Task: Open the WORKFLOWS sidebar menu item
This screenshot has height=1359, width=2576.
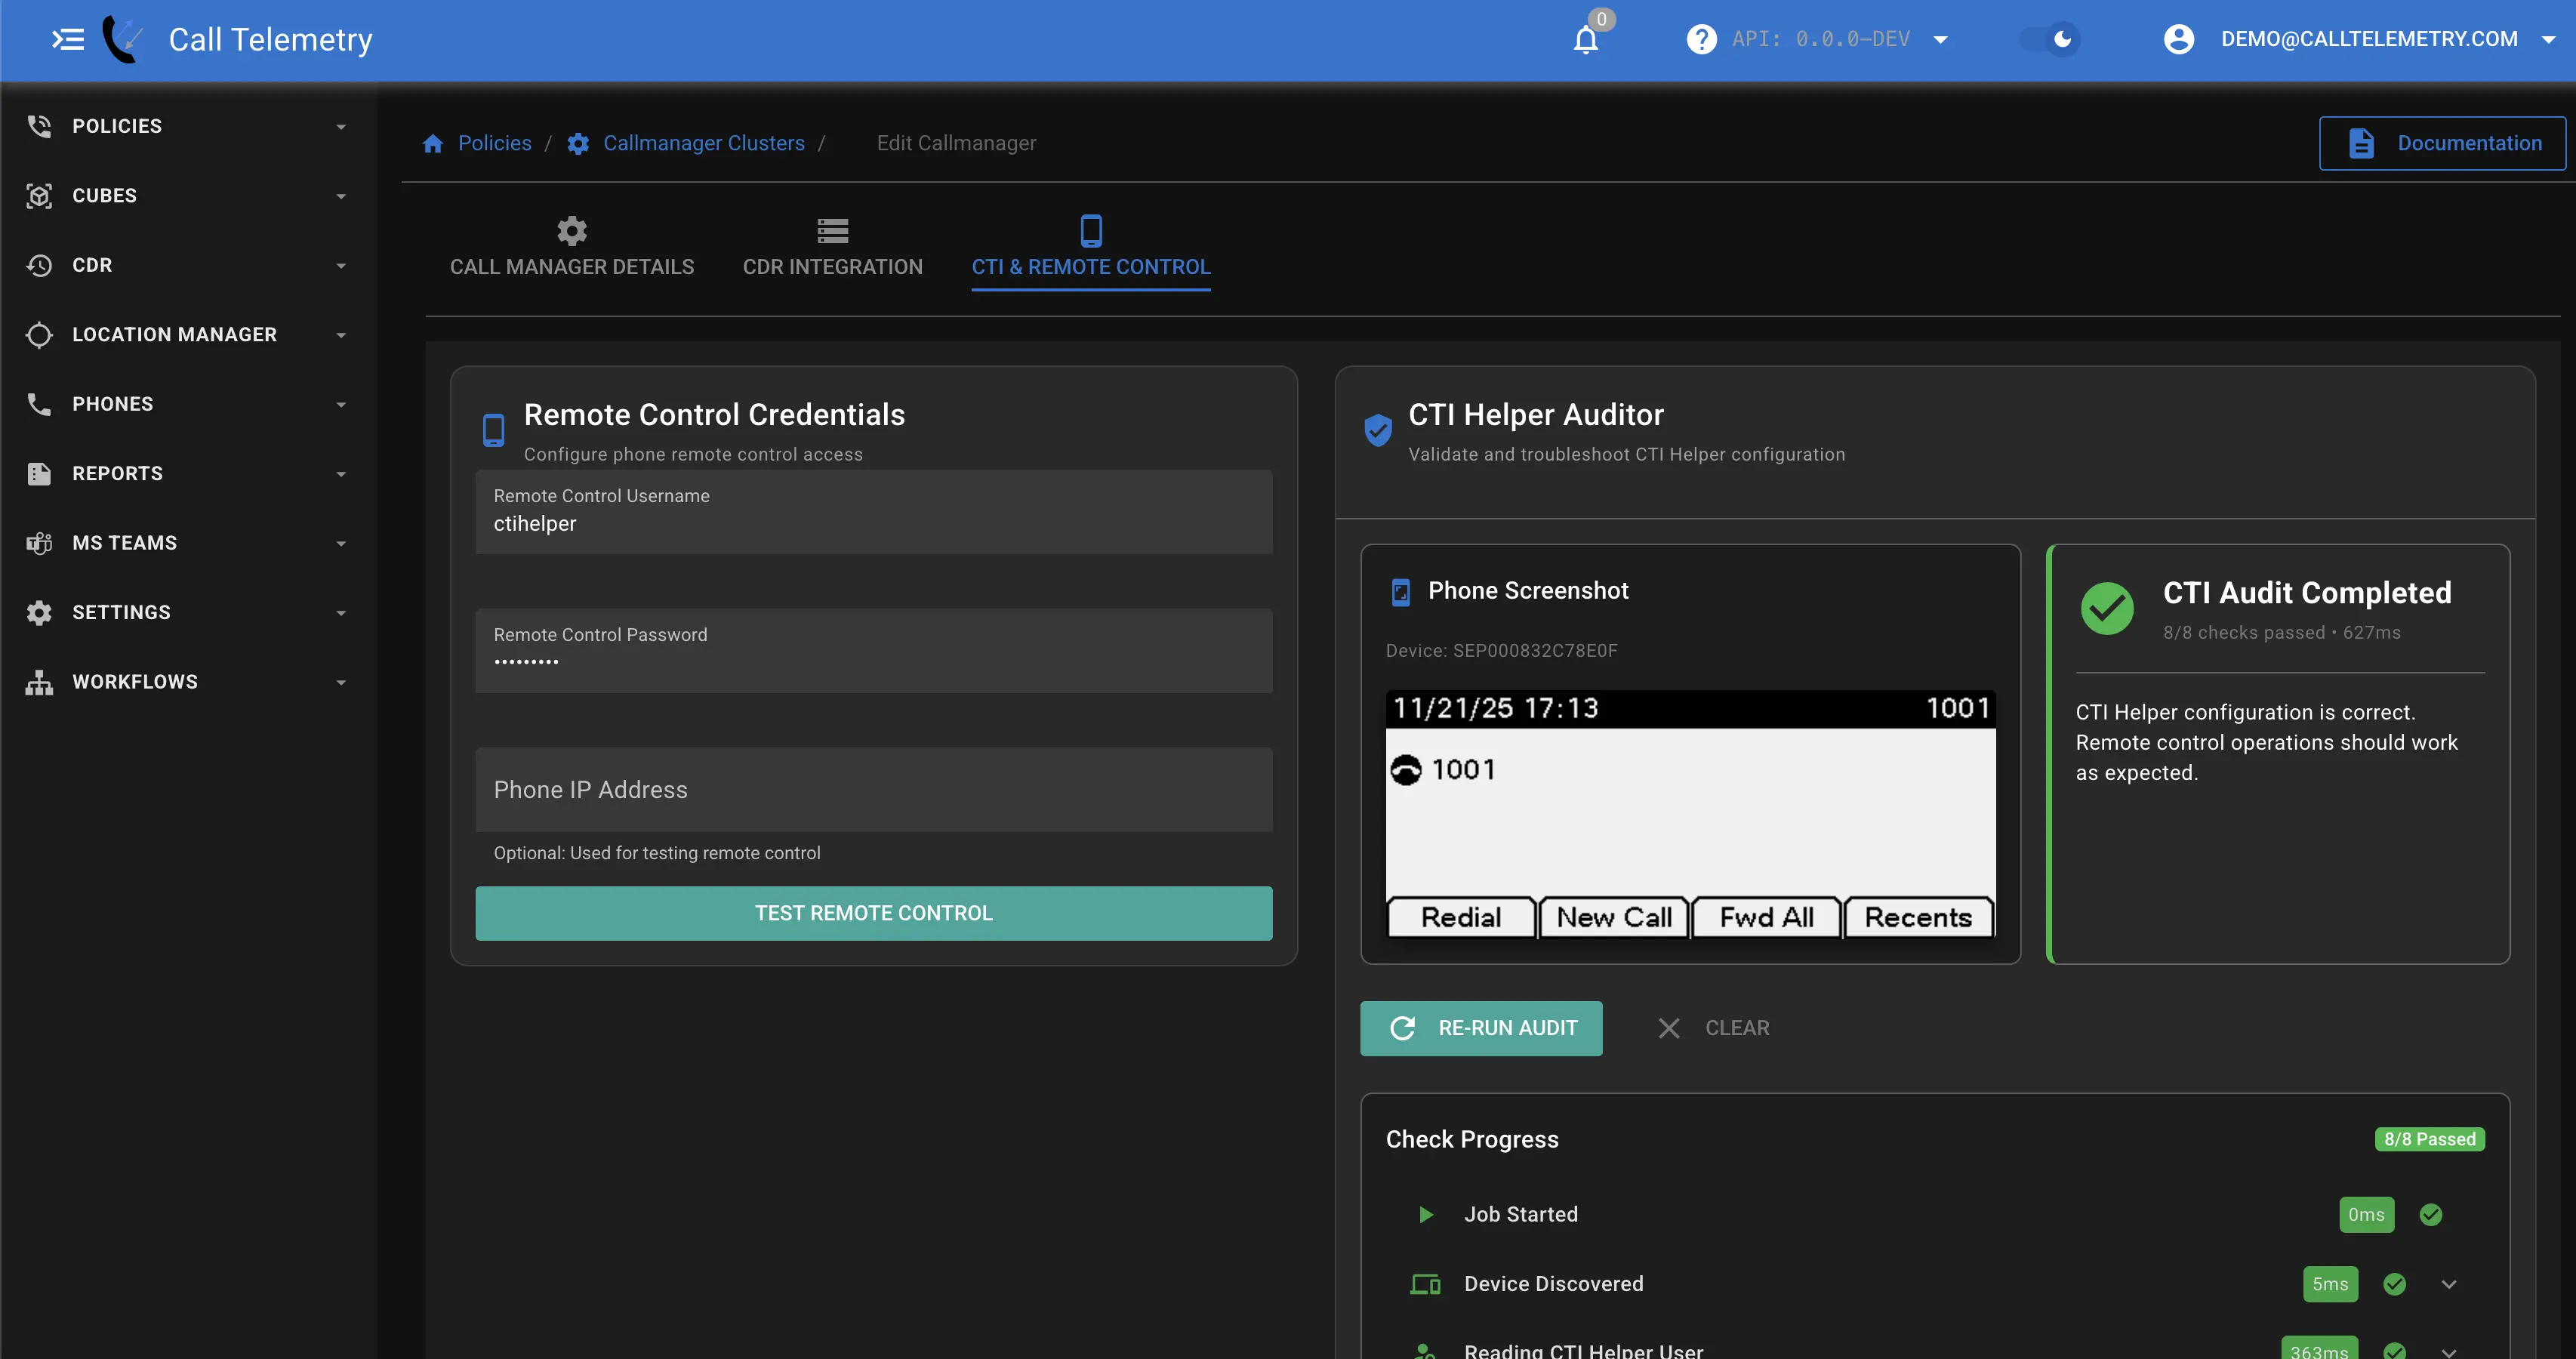Action: click(x=188, y=682)
